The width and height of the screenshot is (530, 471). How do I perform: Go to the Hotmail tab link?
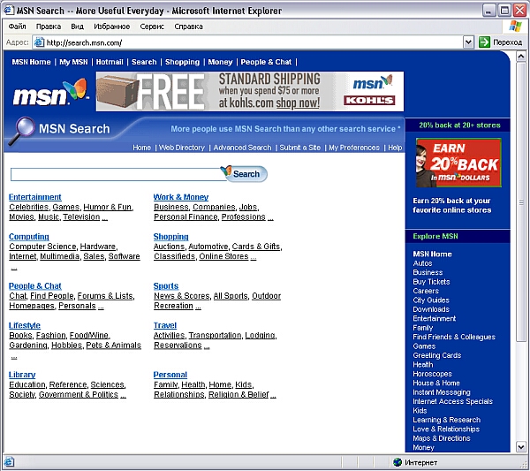(x=110, y=62)
